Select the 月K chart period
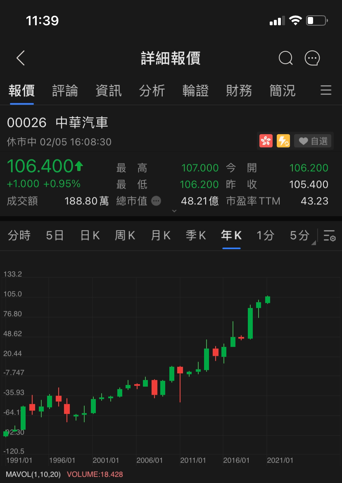Image resolution: width=342 pixels, height=483 pixels. [161, 235]
